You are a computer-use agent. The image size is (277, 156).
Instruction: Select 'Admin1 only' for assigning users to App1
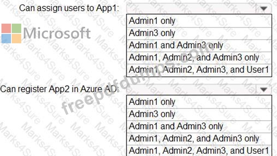[x=199, y=21]
